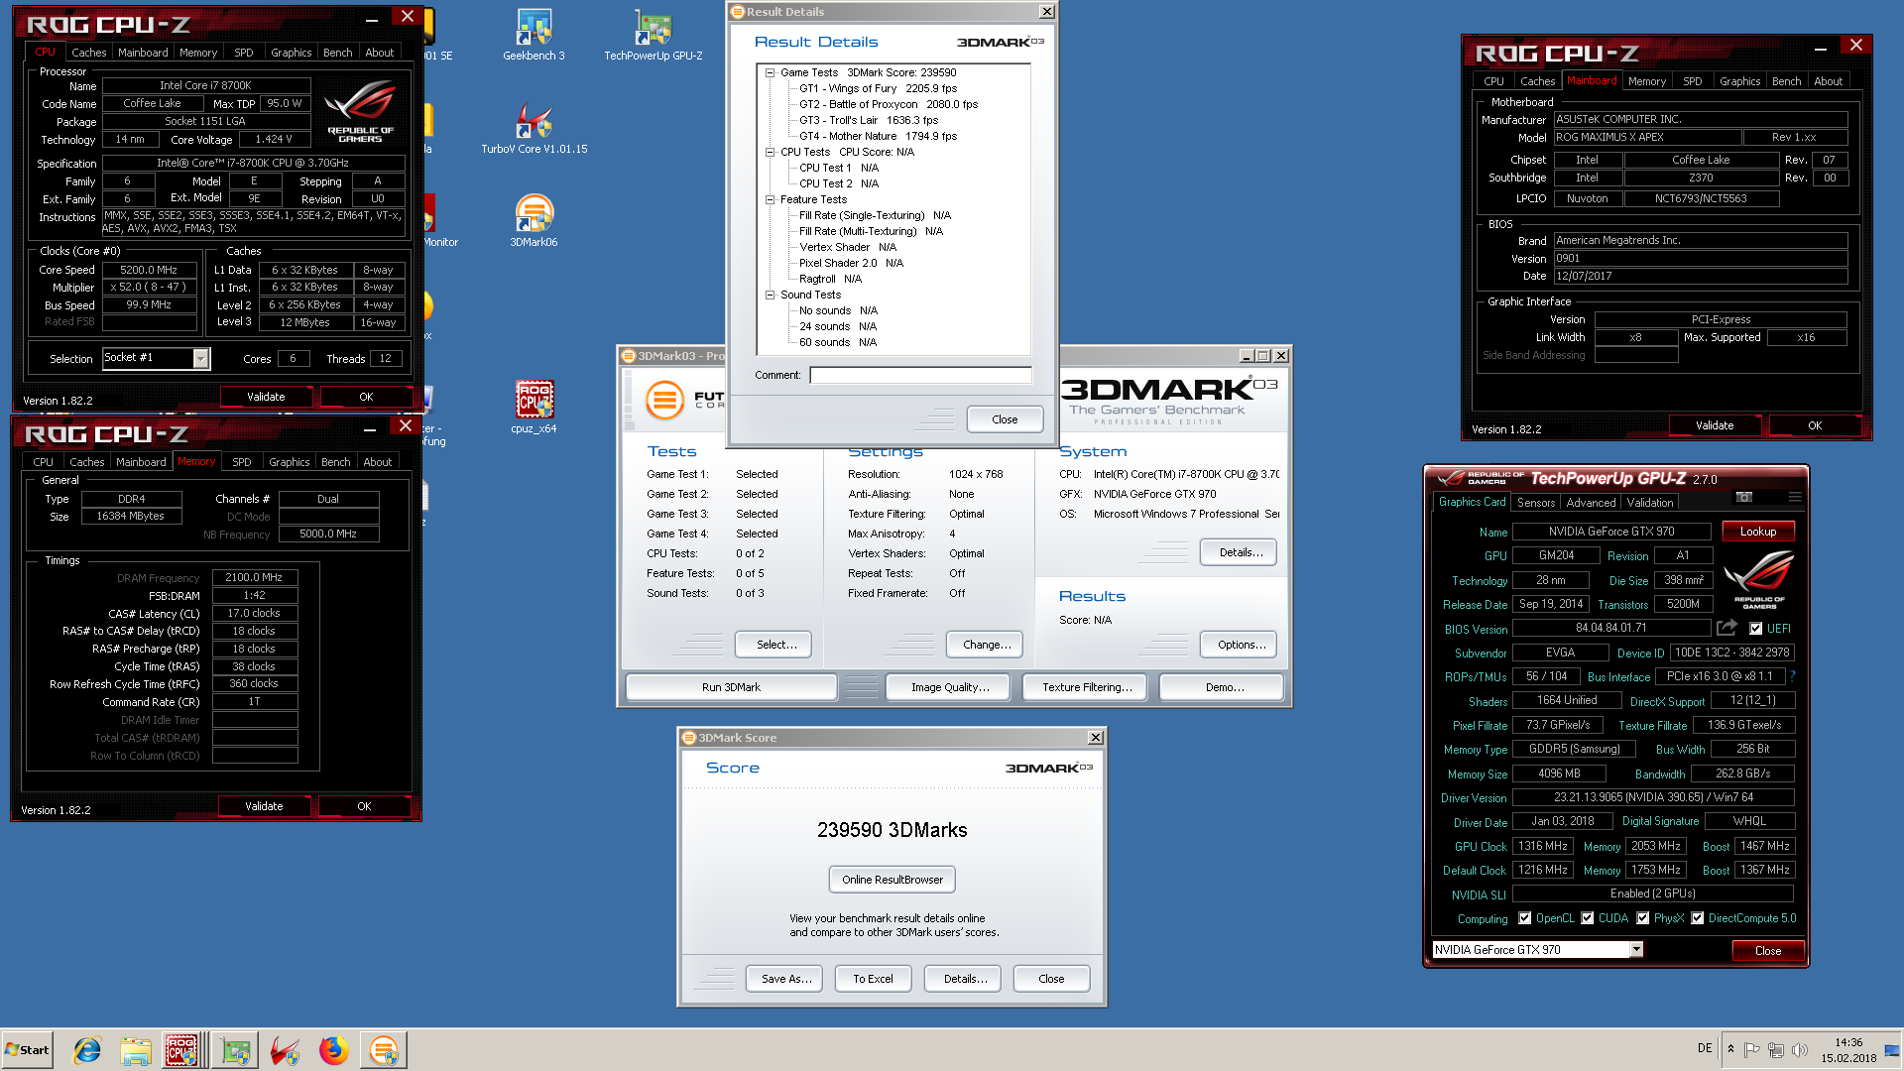Switch to the Sensors tab in GPU-Z
1904x1071 pixels.
1536,503
